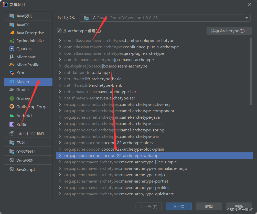The image size is (257, 214).
Task: Click the JavaFX folder icon
Action: [x=12, y=25]
